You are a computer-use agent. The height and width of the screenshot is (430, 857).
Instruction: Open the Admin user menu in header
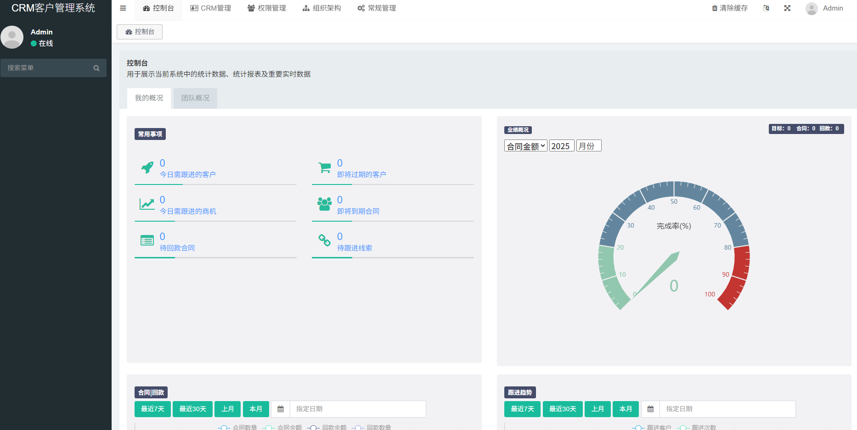click(824, 8)
